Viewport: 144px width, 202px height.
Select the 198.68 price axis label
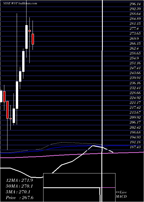click(x=135, y=132)
